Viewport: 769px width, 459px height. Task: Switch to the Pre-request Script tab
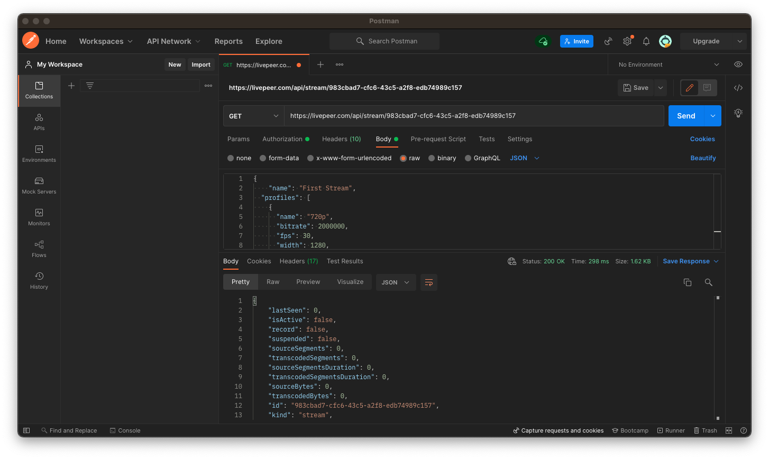click(438, 139)
